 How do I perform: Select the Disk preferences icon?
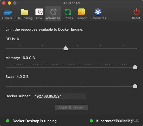click(39, 12)
